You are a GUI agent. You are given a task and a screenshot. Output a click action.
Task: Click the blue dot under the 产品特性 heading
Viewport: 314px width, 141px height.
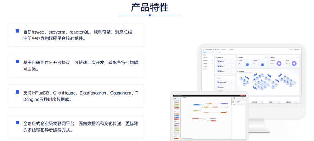coord(149,15)
